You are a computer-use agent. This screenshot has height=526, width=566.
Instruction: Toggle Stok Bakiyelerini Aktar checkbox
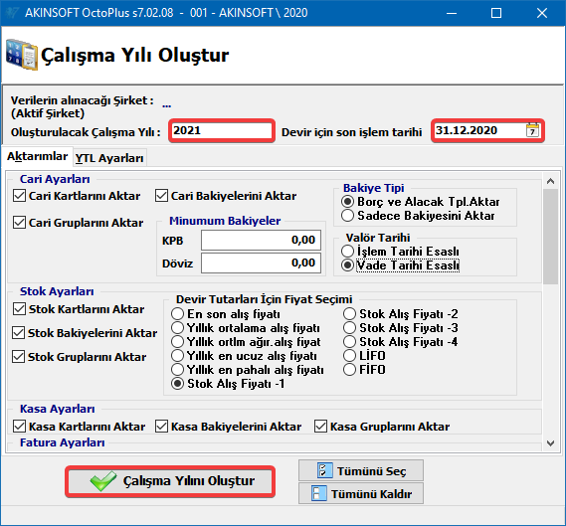point(19,333)
